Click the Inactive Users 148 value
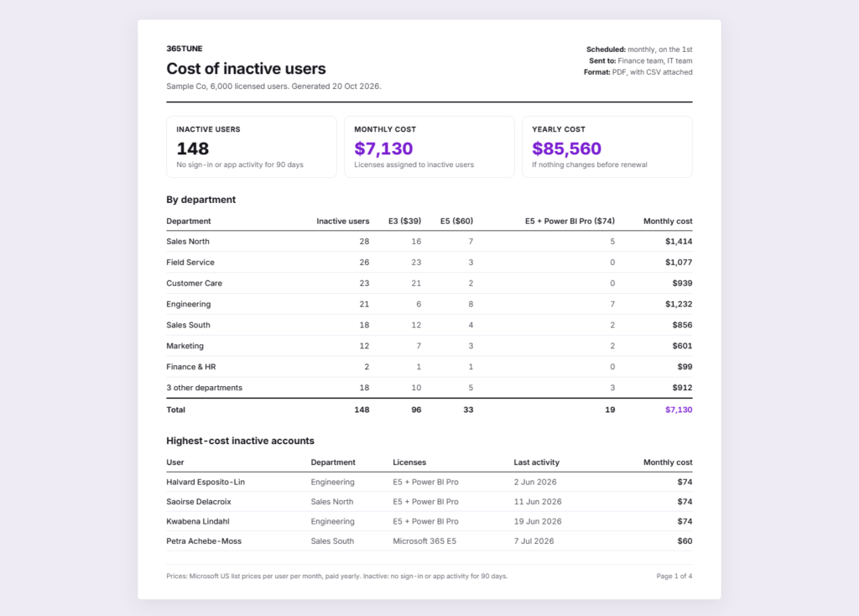The width and height of the screenshot is (859, 616). [192, 149]
